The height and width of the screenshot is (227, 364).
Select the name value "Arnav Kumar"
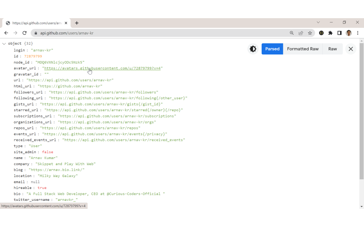pyautogui.click(x=43, y=158)
